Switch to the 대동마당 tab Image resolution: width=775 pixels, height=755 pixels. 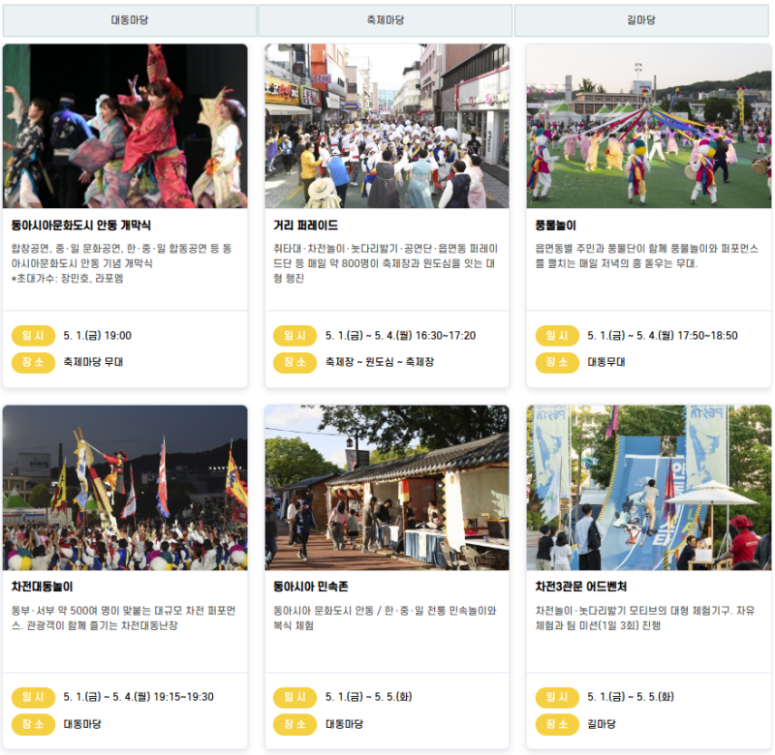click(x=129, y=20)
